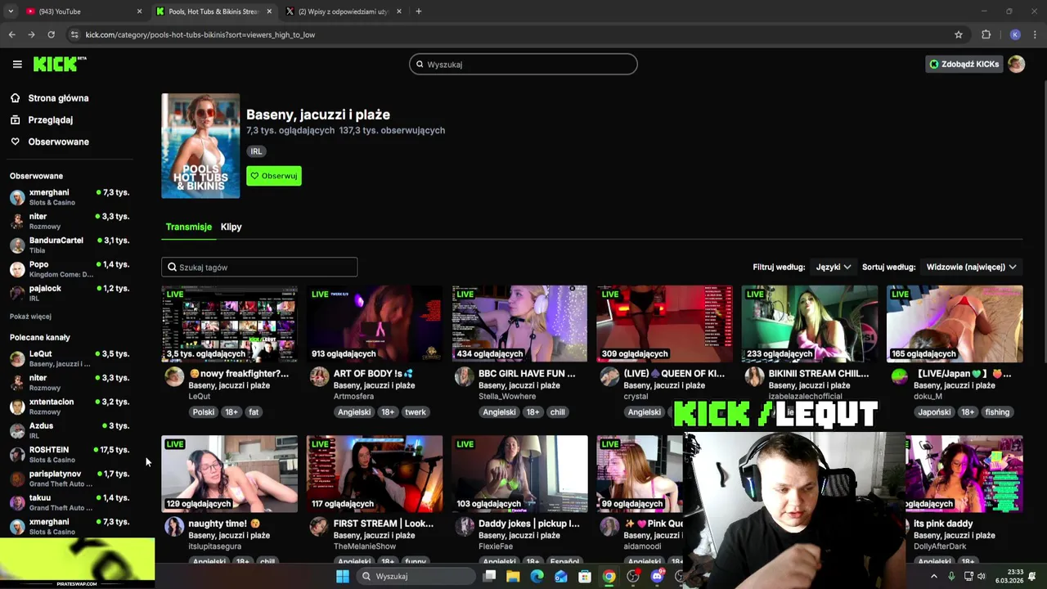Image resolution: width=1047 pixels, height=589 pixels.
Task: Expand the Języki filter dropdown
Action: click(x=833, y=267)
